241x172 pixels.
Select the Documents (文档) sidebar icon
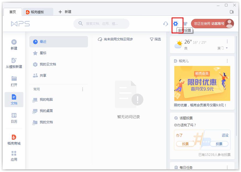14,97
